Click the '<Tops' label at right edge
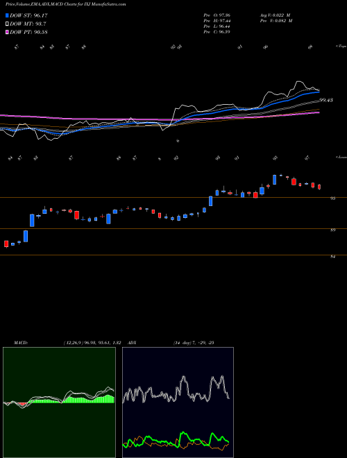This screenshot has height=458, width=347. pyautogui.click(x=341, y=46)
